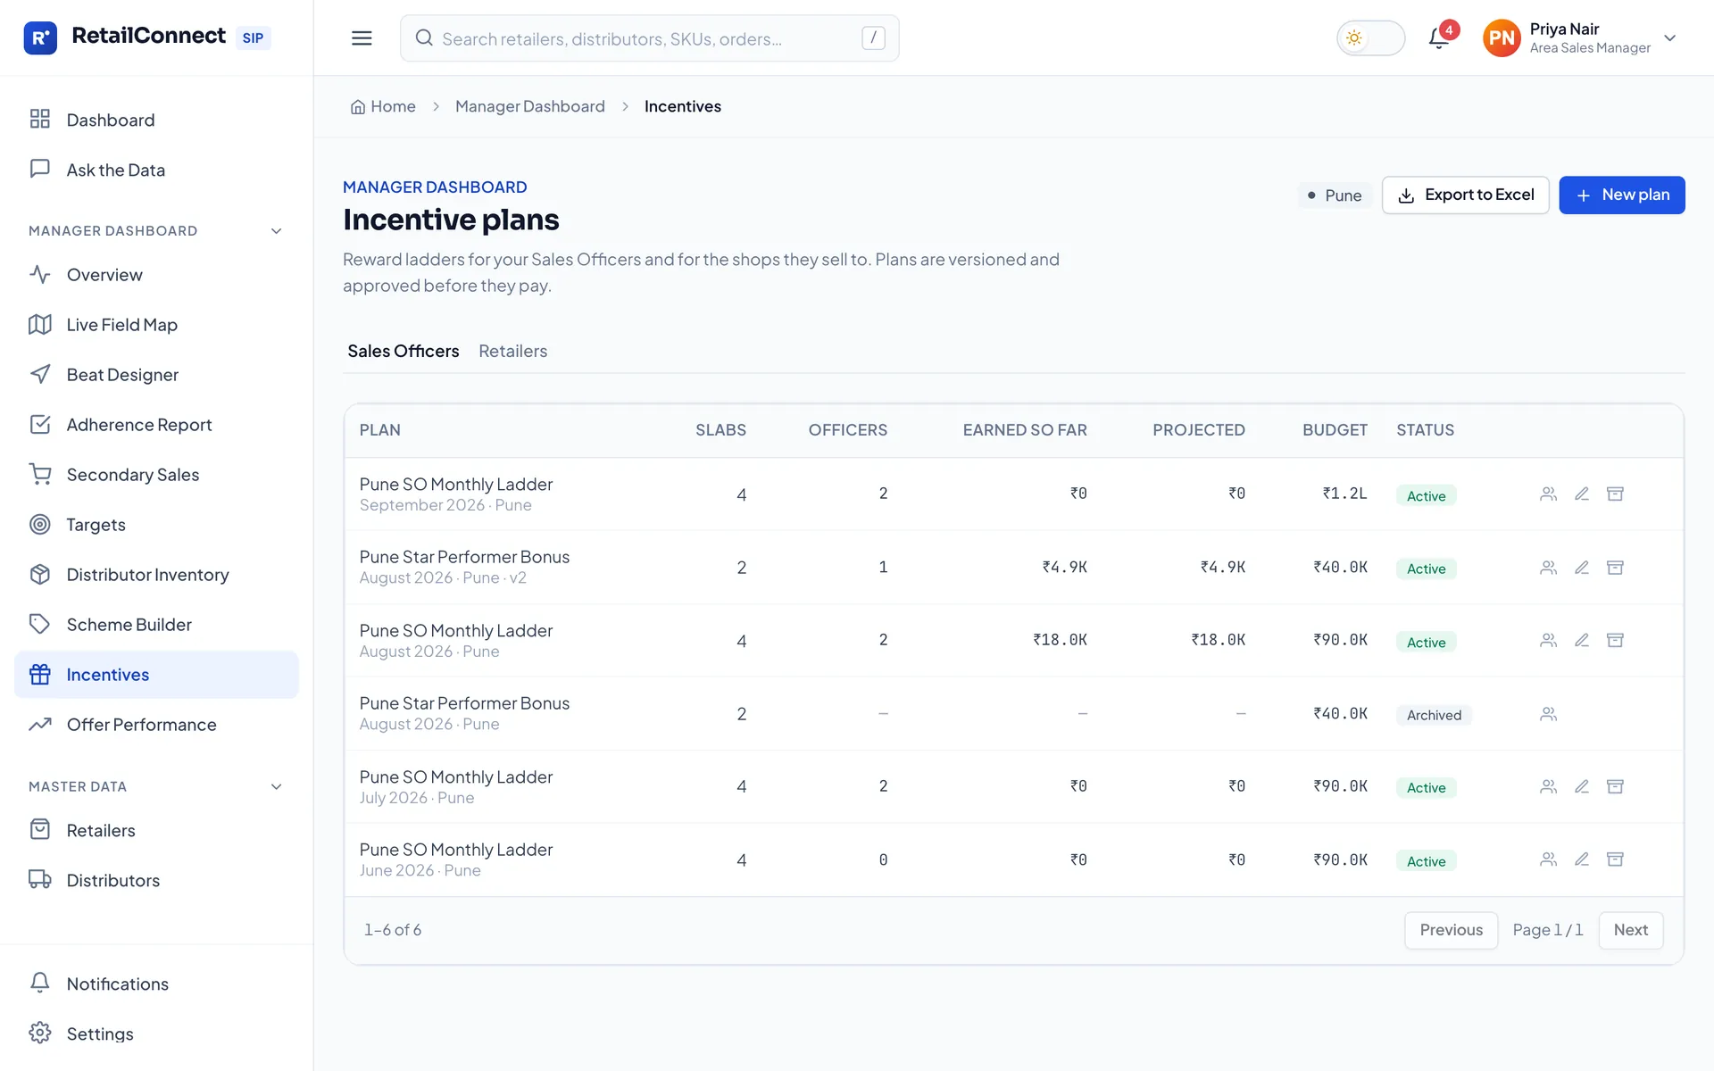The height and width of the screenshot is (1071, 1714).
Task: Click the Next page button
Action: coord(1630,930)
